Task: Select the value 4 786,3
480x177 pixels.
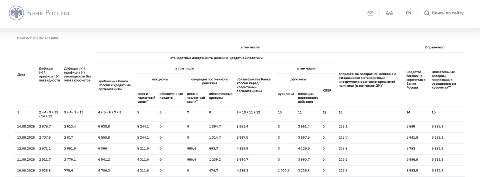Action: [104, 170]
